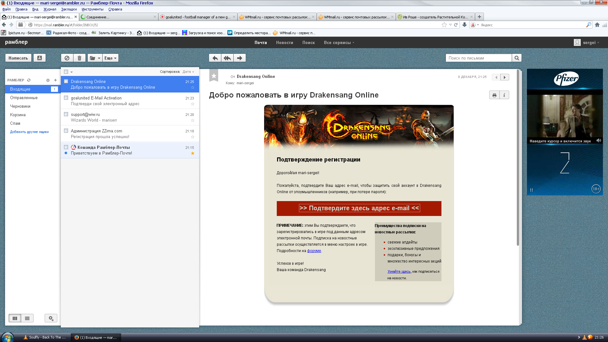The height and width of the screenshot is (342, 608).
Task: Unstar Команда Рамблер-Почты message
Action: pos(193,153)
